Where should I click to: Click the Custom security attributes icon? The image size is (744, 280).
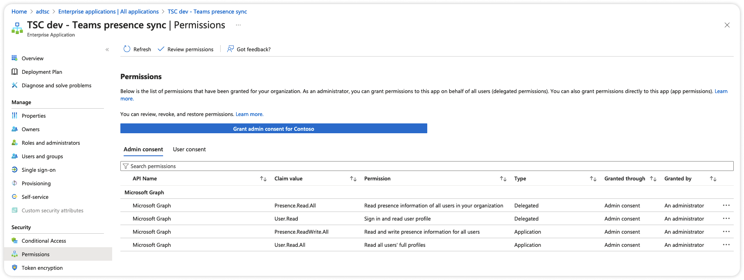click(14, 210)
